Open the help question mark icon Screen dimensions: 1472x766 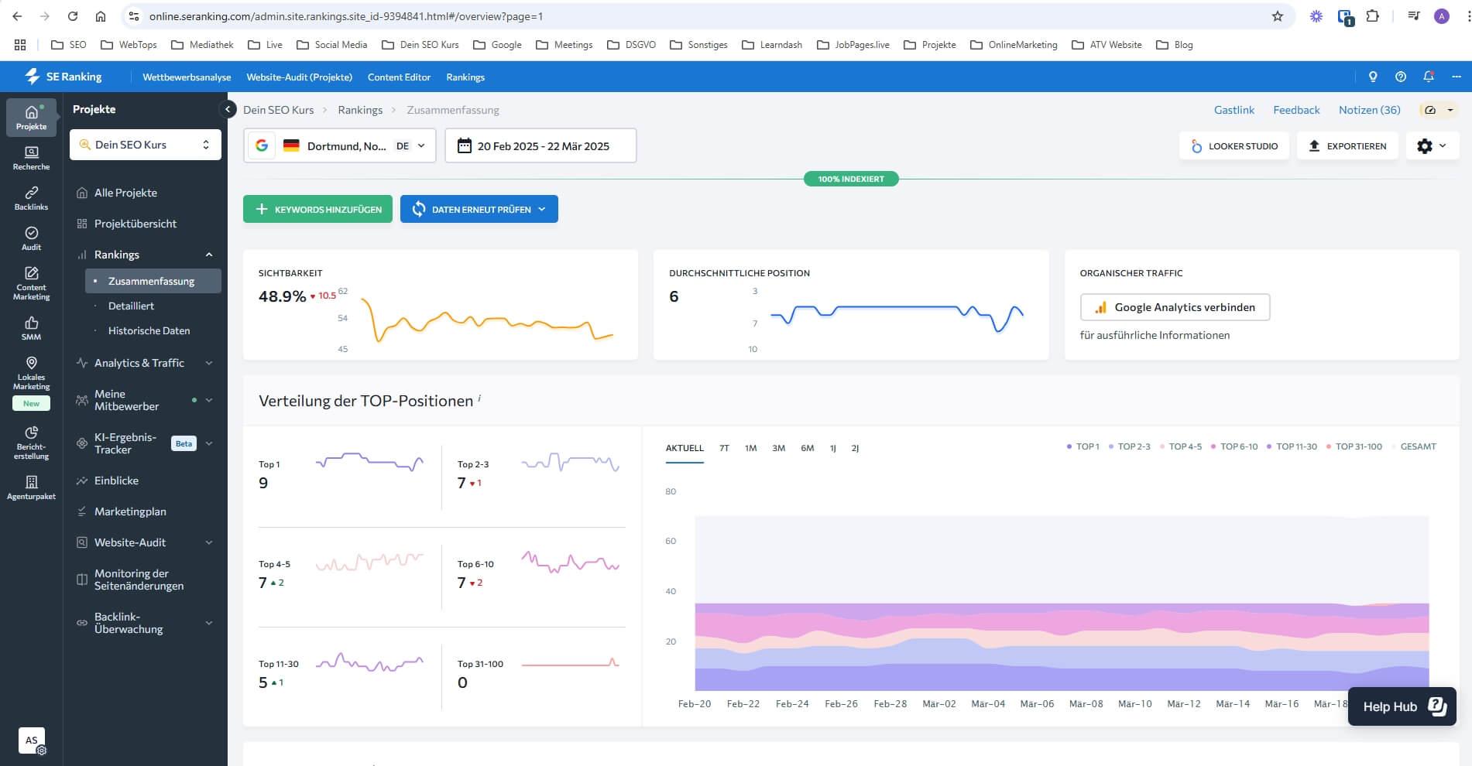(1401, 77)
